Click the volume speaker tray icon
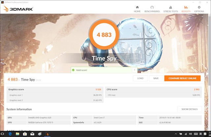 (x=190, y=134)
